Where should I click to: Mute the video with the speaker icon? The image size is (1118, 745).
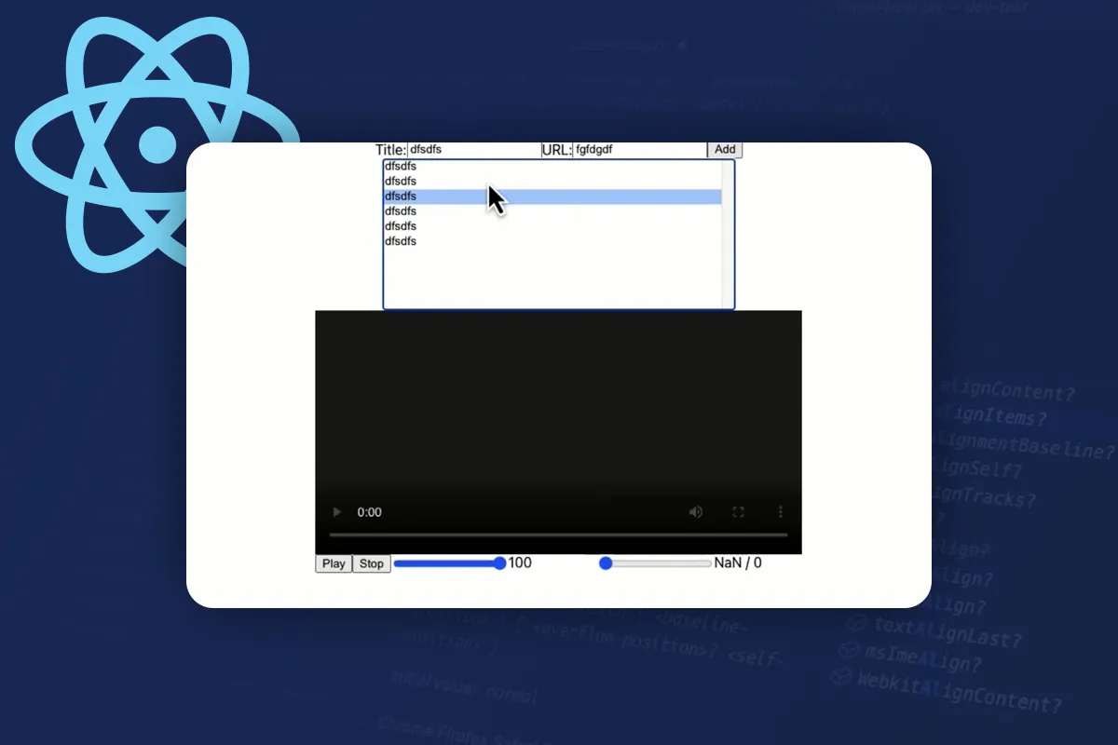click(x=696, y=512)
